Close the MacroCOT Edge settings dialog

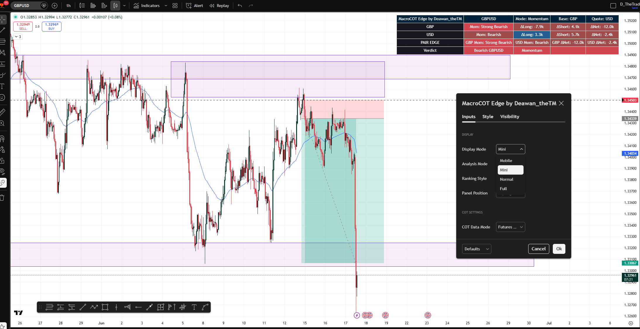[x=561, y=103]
